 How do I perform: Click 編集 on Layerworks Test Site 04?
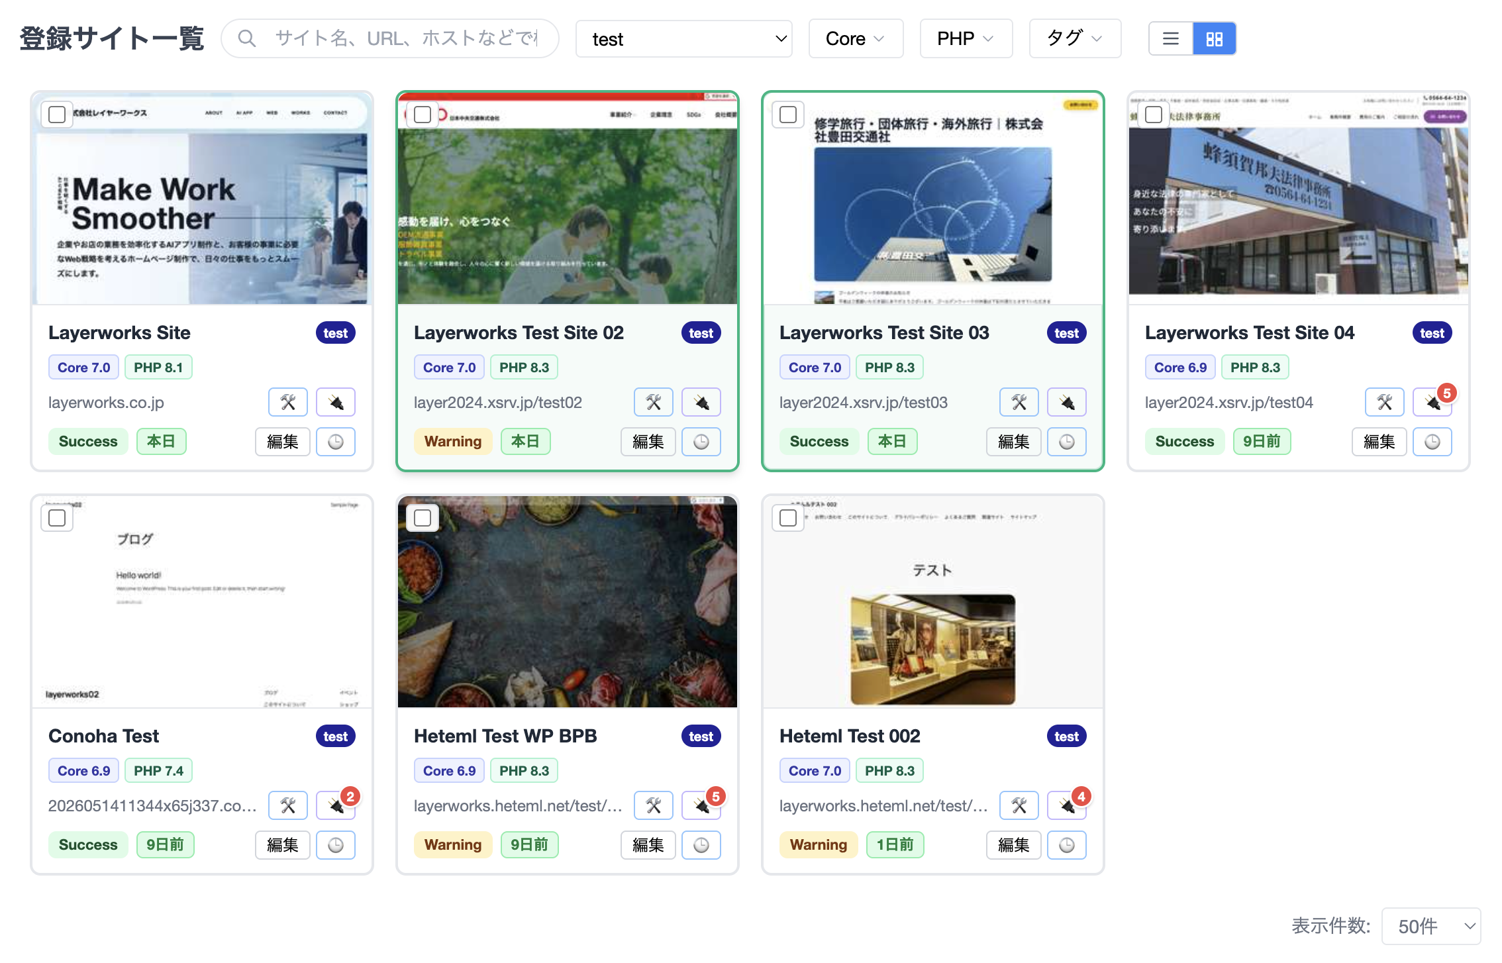1379,442
